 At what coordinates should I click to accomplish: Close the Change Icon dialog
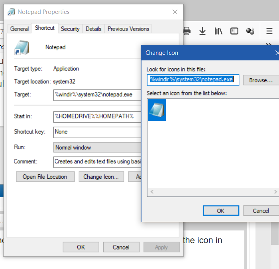pos(277,53)
